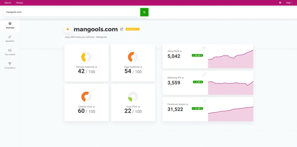Screen dimensions: 297x147
Task: Click the green search button
Action: [144, 12]
